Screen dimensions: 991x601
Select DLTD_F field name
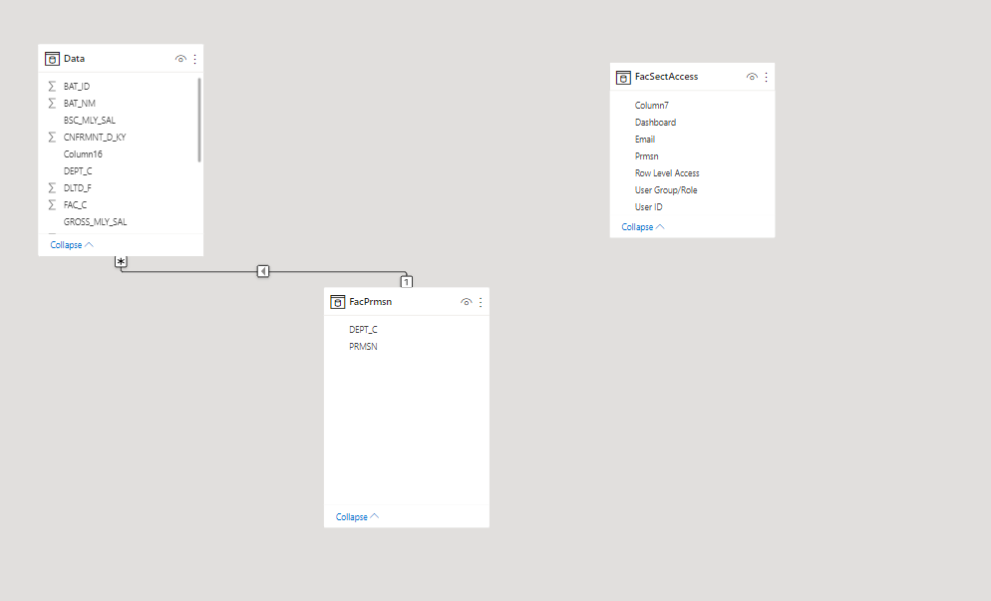[x=78, y=187]
